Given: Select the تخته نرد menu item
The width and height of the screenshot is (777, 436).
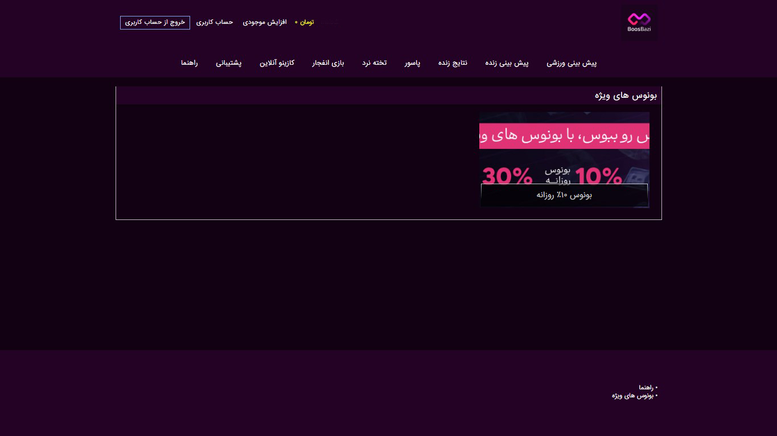Looking at the screenshot, I should pyautogui.click(x=374, y=63).
